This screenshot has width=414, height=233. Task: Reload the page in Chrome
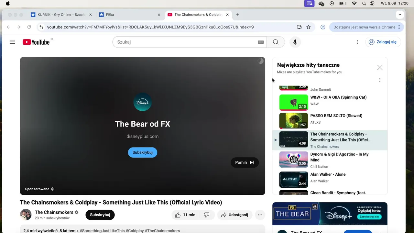point(29,27)
